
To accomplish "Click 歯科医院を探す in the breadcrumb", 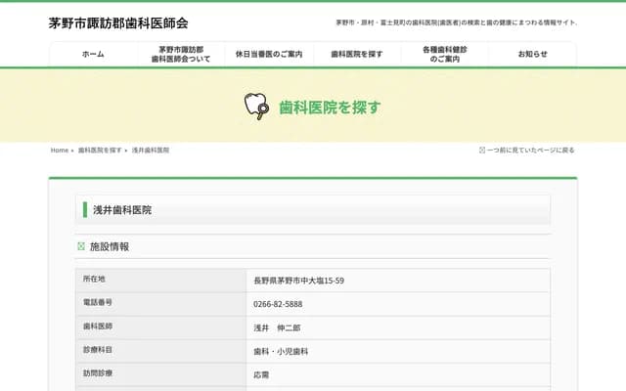I will pyautogui.click(x=100, y=151).
